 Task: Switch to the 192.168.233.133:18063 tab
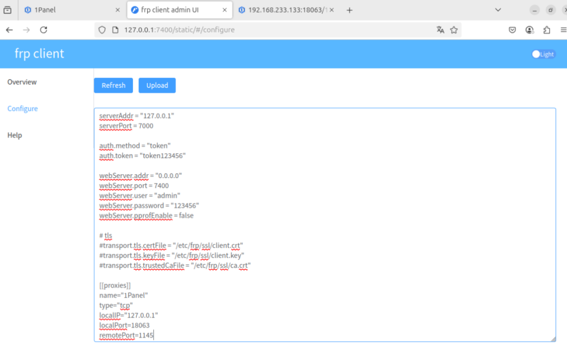286,10
